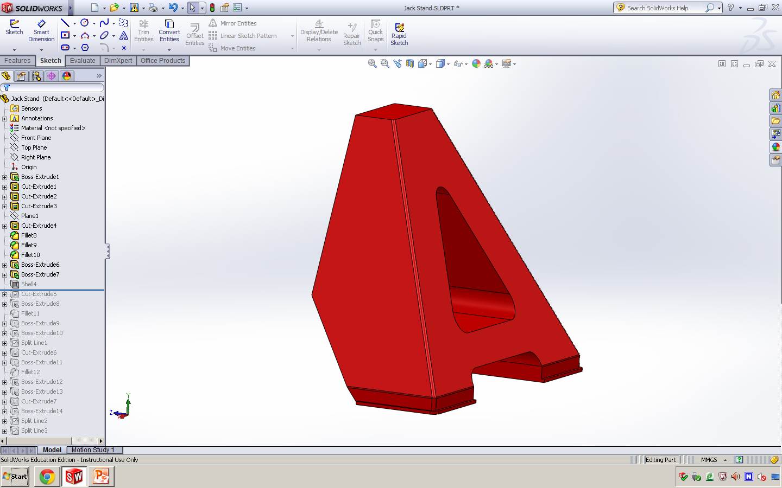Open the ConfigurationManager panel tab
The image size is (782, 488).
click(36, 76)
